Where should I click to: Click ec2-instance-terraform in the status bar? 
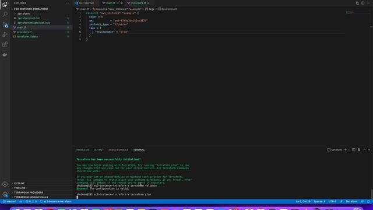click(56, 201)
